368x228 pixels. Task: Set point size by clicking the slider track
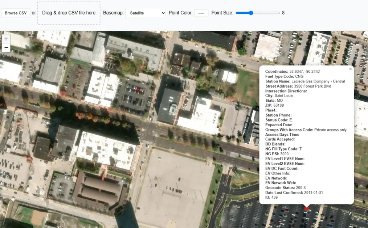(x=261, y=13)
